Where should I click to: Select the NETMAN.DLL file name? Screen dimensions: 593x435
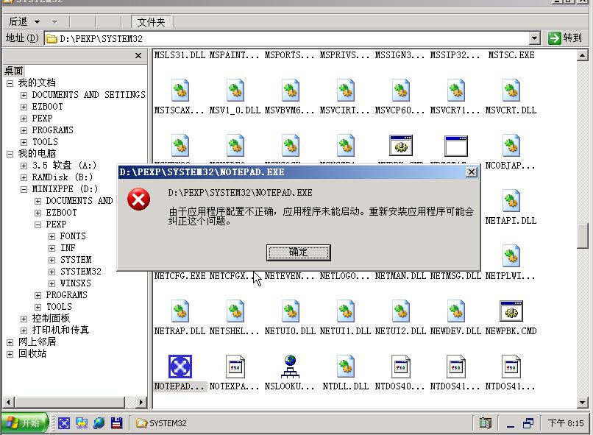[x=400, y=276]
